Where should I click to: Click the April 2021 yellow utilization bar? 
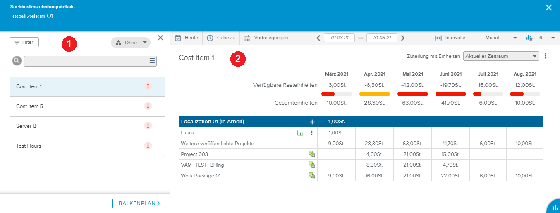(375, 94)
